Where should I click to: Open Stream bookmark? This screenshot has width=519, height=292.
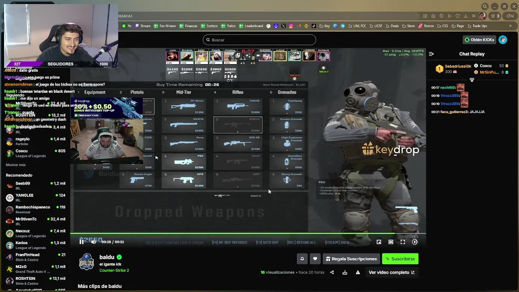click(142, 26)
